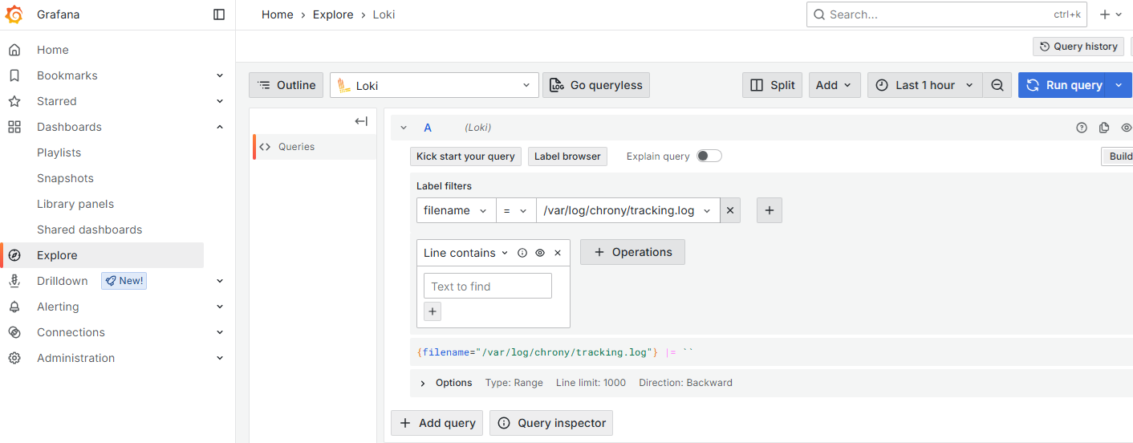Show Line contains info icon

click(x=522, y=253)
